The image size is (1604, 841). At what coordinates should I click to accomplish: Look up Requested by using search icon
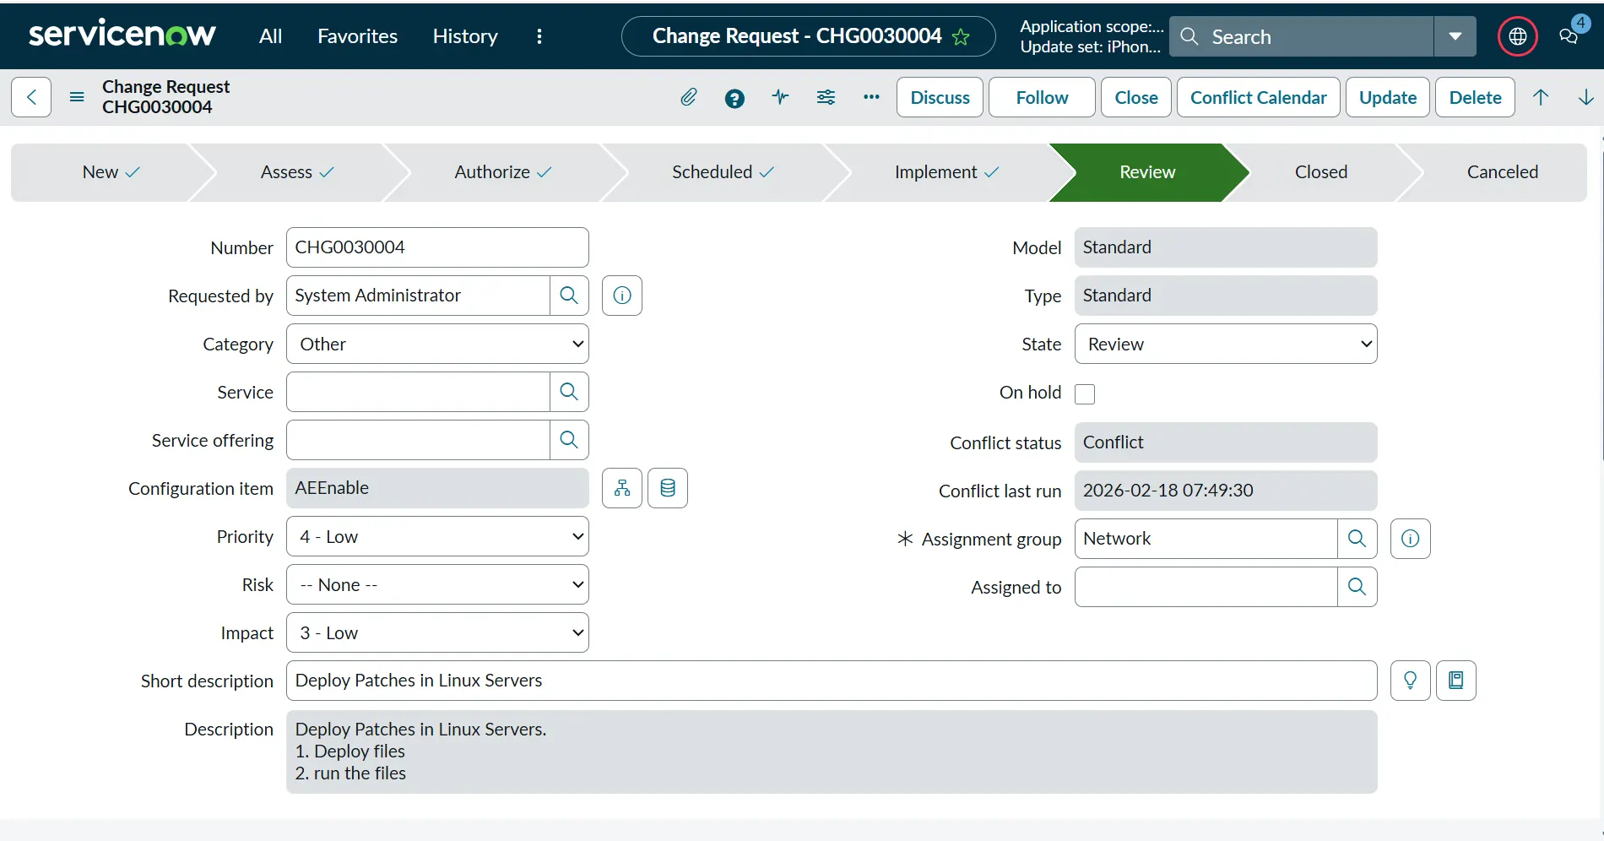pos(569,296)
